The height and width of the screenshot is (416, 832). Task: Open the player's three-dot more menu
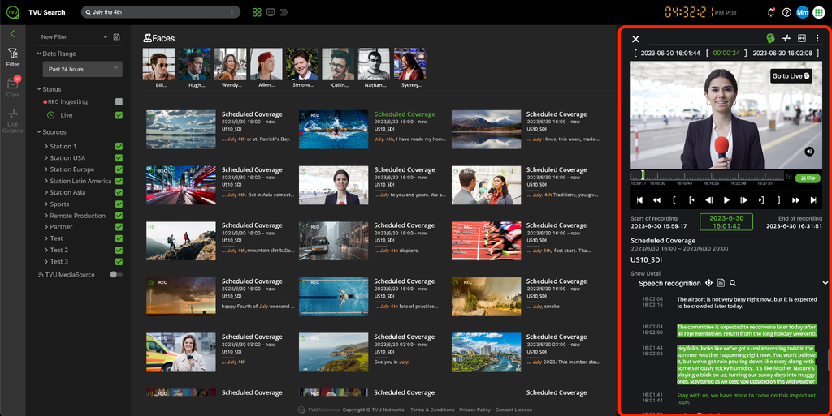(817, 38)
